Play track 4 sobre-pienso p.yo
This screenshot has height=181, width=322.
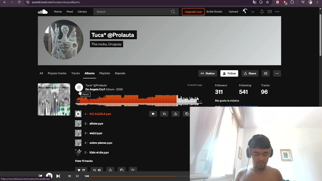point(101,143)
